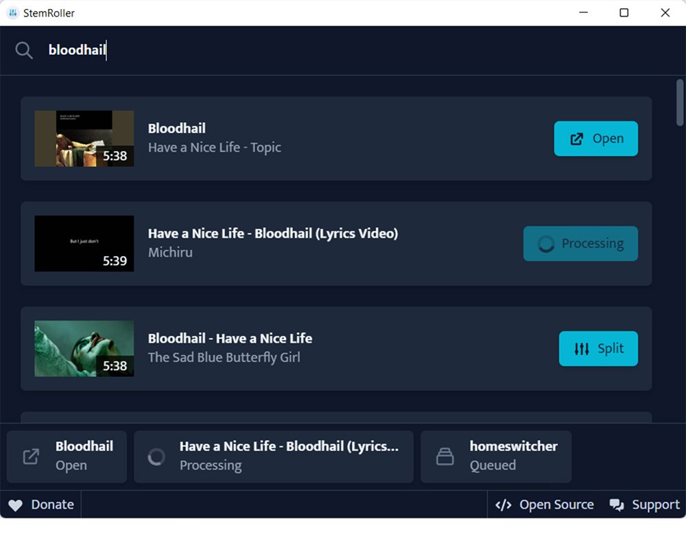This screenshot has height=539, width=686.
Task: Click The Sad Blue Butterfly Girl channel name
Action: click(x=224, y=358)
